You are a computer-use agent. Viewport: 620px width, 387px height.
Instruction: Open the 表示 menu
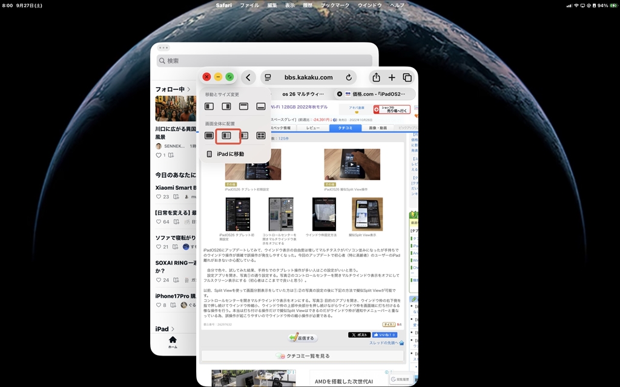290,5
